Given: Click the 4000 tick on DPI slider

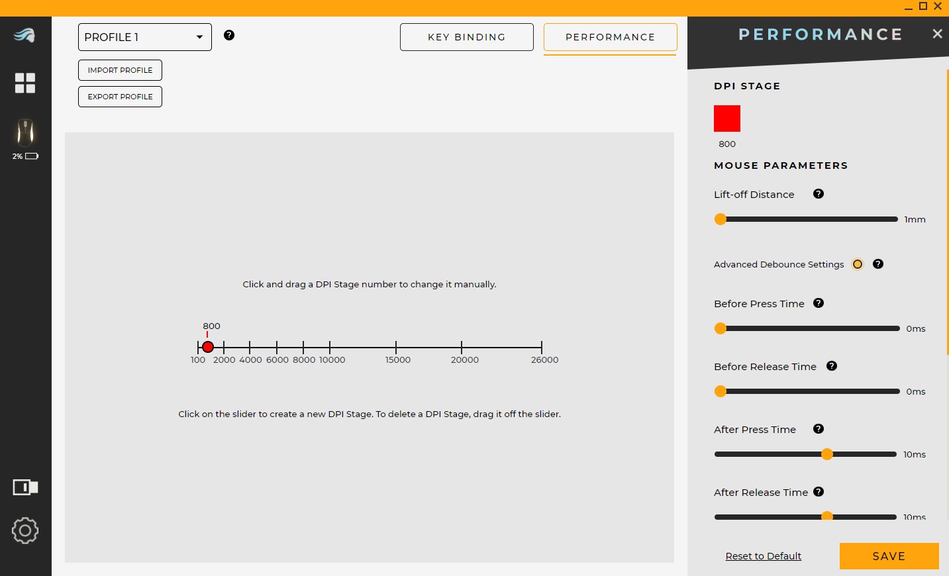Looking at the screenshot, I should (250, 347).
